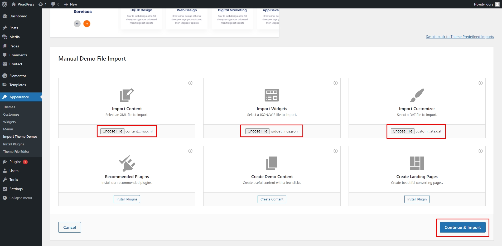This screenshot has height=246, width=502.
Task: Click the WordPress logo in admin bar
Action: [x=4, y=4]
